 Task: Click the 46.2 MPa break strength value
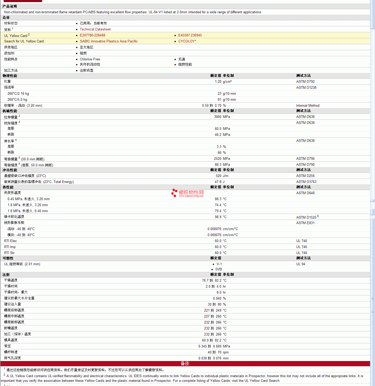[x=222, y=135]
